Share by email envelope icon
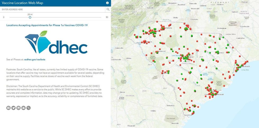 24,108
